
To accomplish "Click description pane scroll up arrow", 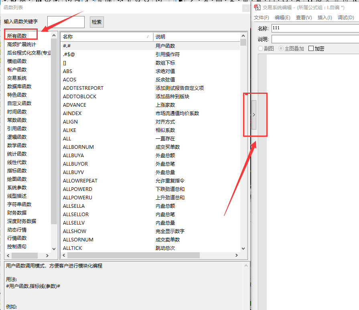I will coord(246,266).
